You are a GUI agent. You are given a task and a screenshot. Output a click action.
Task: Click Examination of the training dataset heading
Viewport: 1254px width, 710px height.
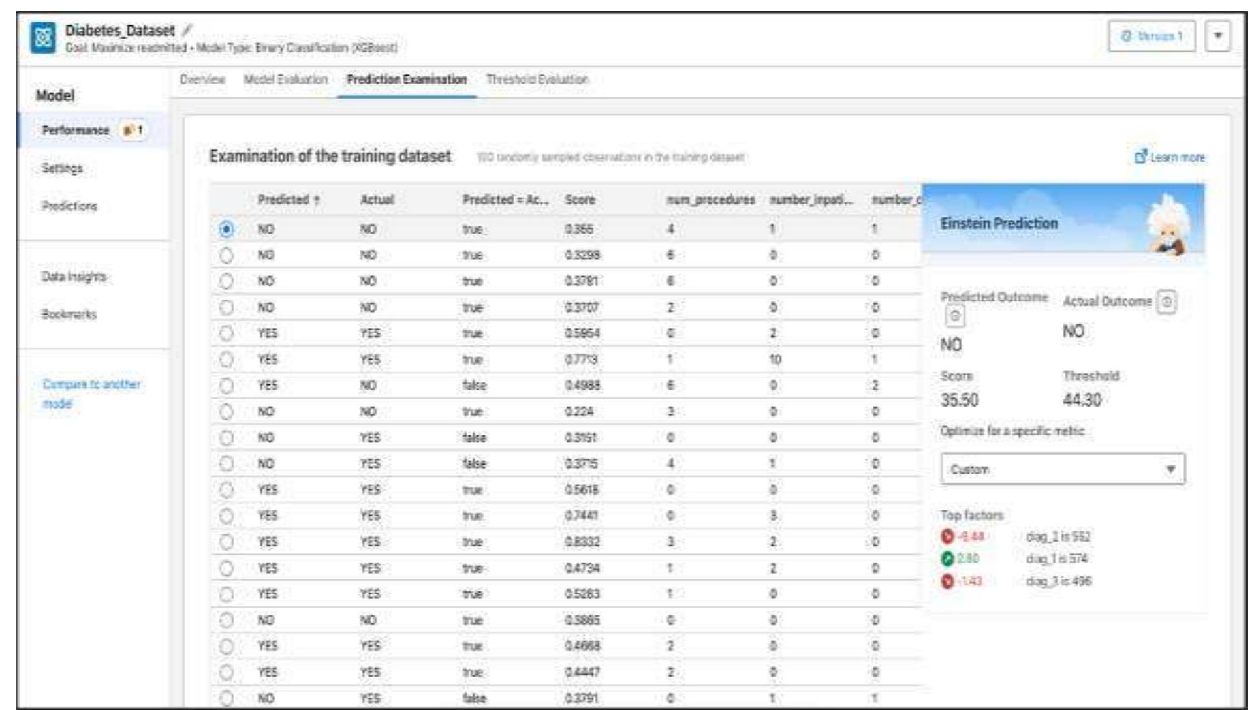point(330,156)
